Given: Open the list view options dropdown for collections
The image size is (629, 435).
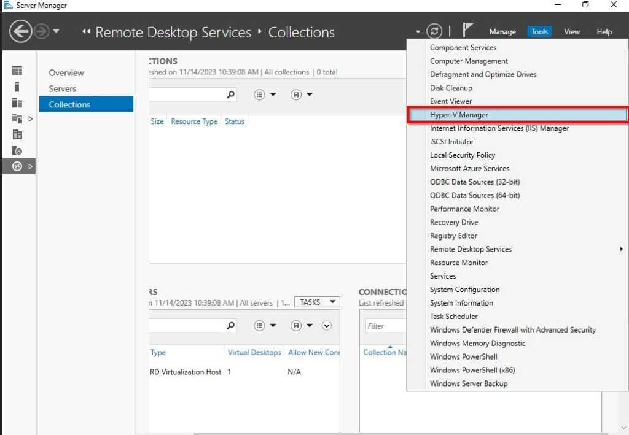Looking at the screenshot, I should click(x=265, y=95).
